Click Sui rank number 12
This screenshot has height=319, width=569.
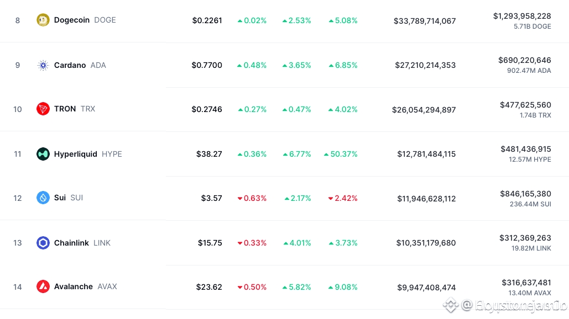[18, 198]
